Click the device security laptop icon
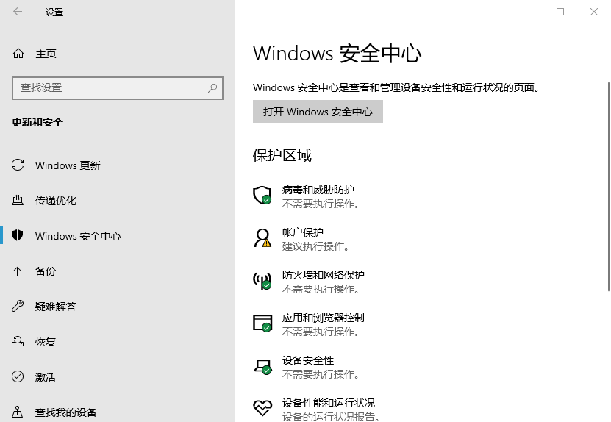Screen dimensions: 611x422 262,366
